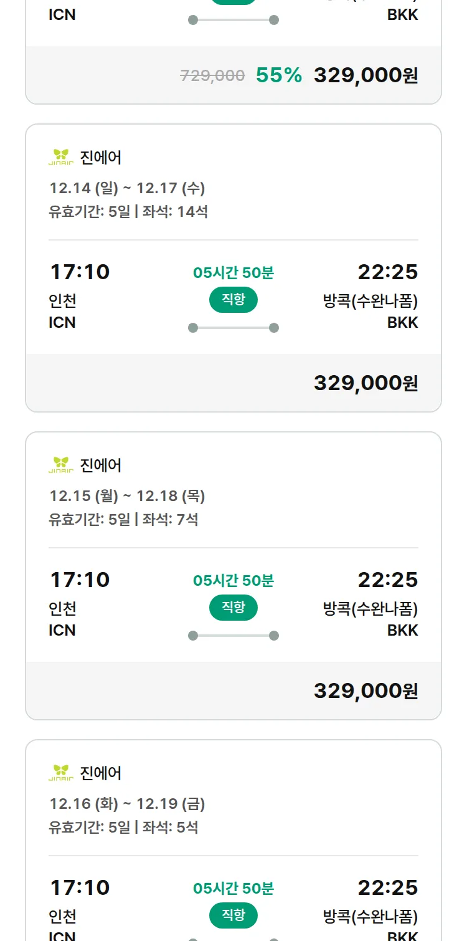Click 진에어 airline name on 12.14 card
Viewport: 467px width, 941px height.
101,158
